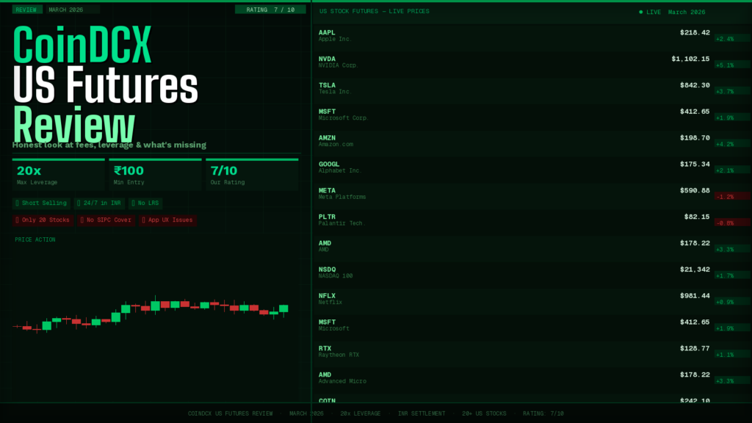Open the AAPL Apple Inc. row
Viewport: 752px width, 423px height.
coord(514,35)
